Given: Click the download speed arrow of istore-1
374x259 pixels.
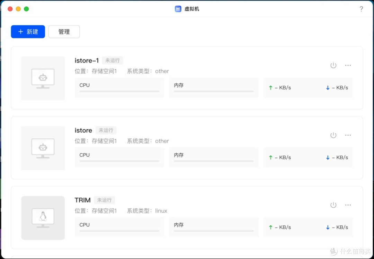Looking at the screenshot, I should coord(328,88).
